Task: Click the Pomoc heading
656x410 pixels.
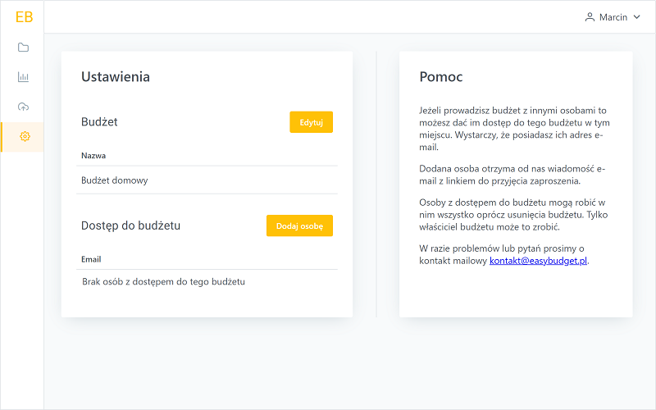Action: tap(441, 76)
